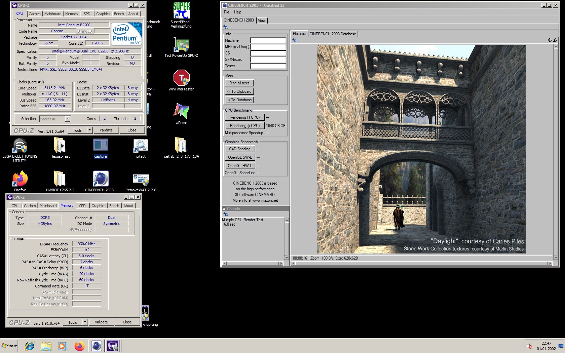Screen dimensions: 565x353
Task: Start the C4D Shading test
Action: tap(240, 149)
